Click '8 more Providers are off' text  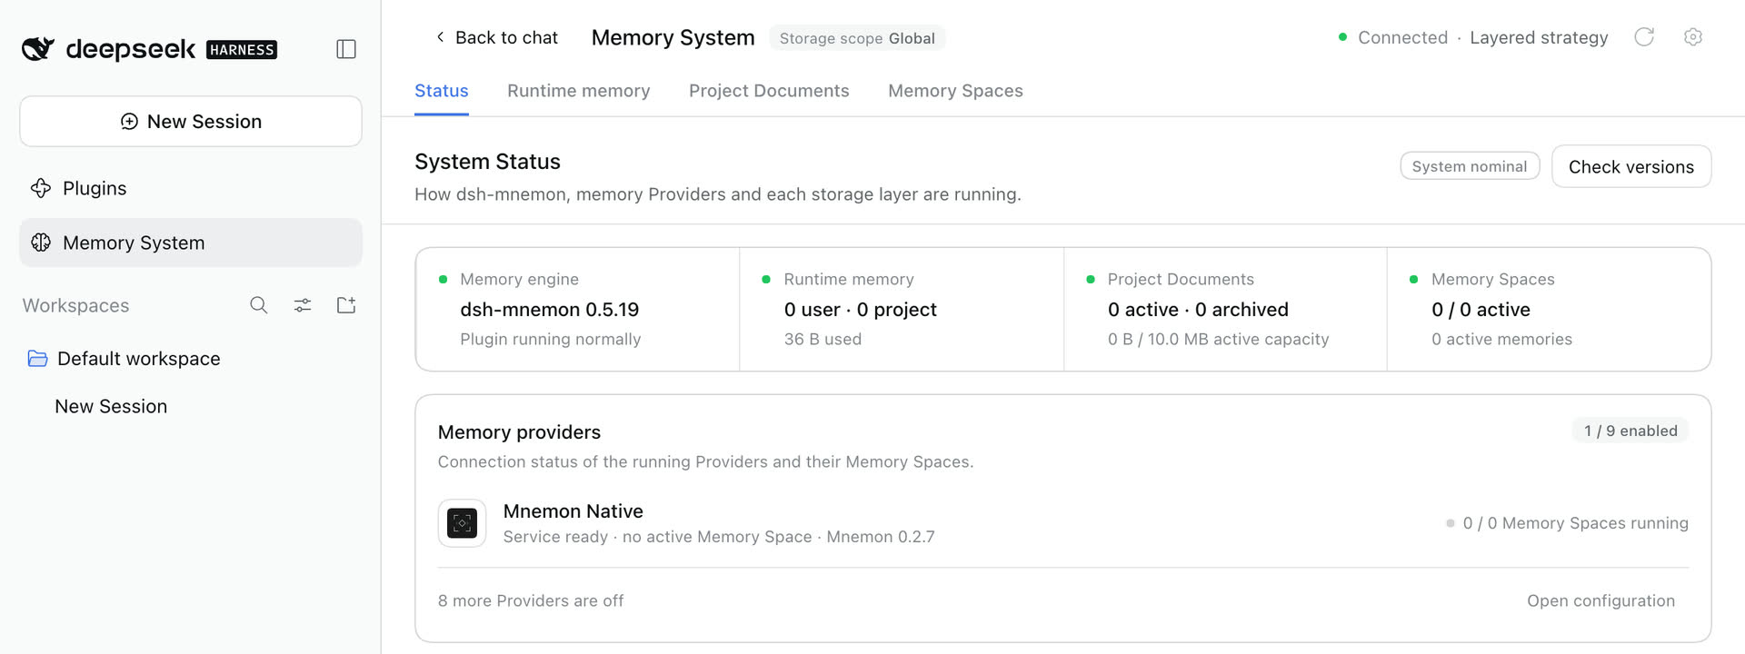click(531, 600)
